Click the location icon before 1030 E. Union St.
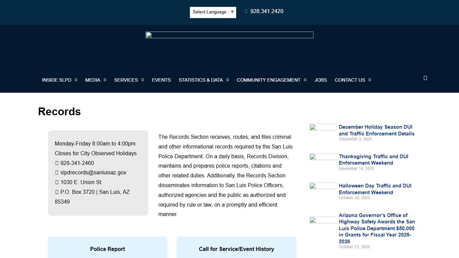Viewport: 459px width, 258px height. pos(56,182)
